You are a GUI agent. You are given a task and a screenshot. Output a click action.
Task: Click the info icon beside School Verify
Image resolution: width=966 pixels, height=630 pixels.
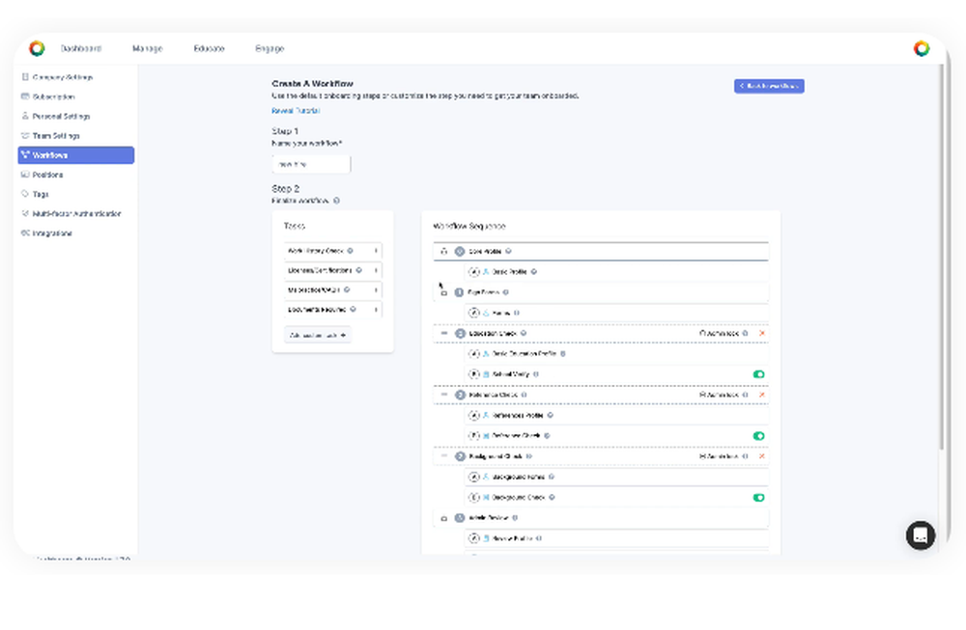pos(536,374)
